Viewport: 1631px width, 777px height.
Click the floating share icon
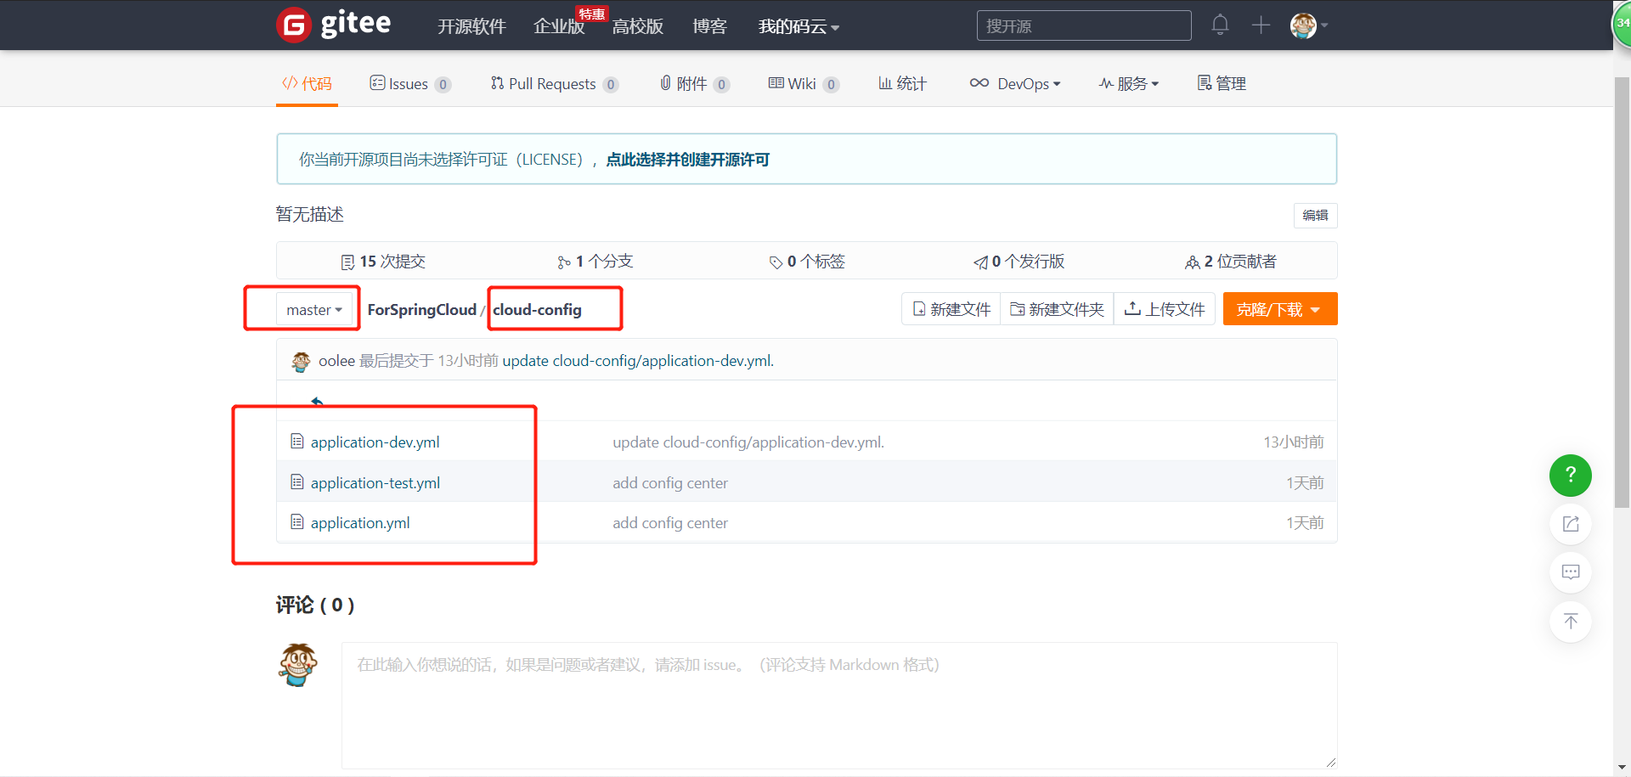[x=1570, y=524]
